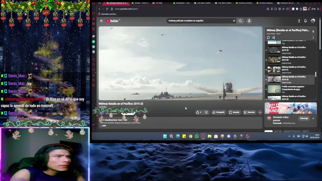Toggle playlist shuffle

pos(273,38)
